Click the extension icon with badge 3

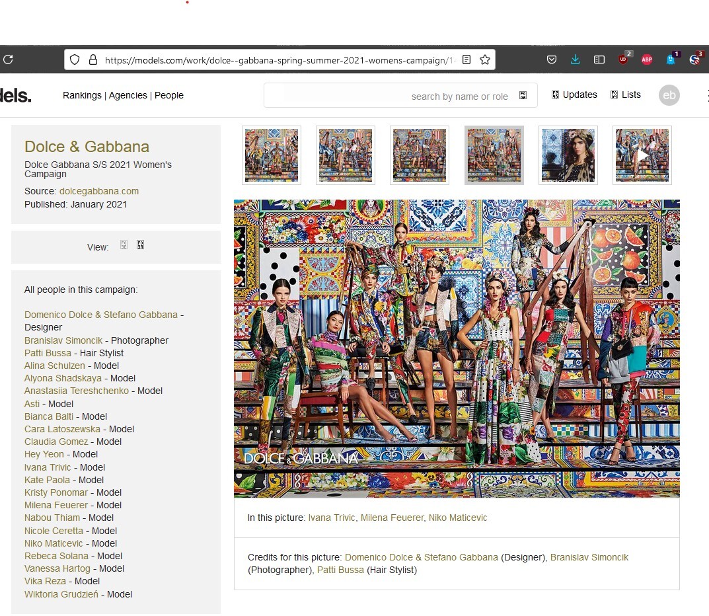pyautogui.click(x=694, y=59)
